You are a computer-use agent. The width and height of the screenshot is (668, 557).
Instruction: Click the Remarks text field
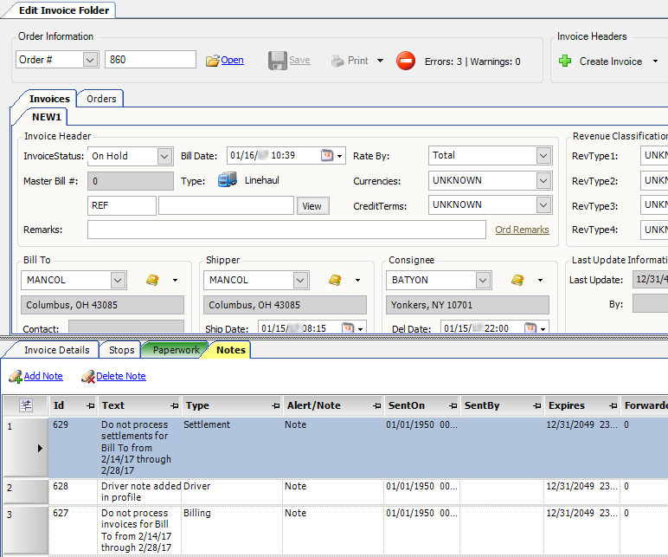click(x=286, y=230)
